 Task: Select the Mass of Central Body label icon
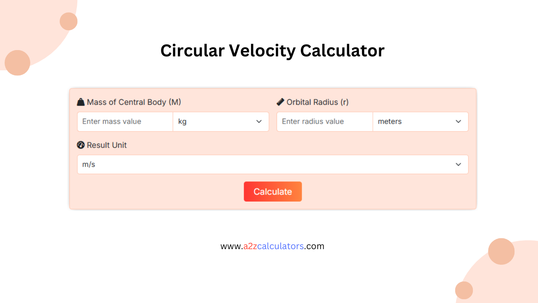coord(80,102)
